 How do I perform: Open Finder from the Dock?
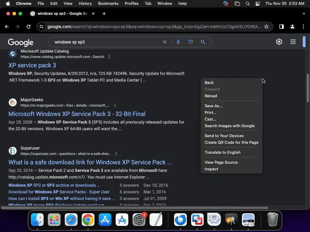pos(37,220)
